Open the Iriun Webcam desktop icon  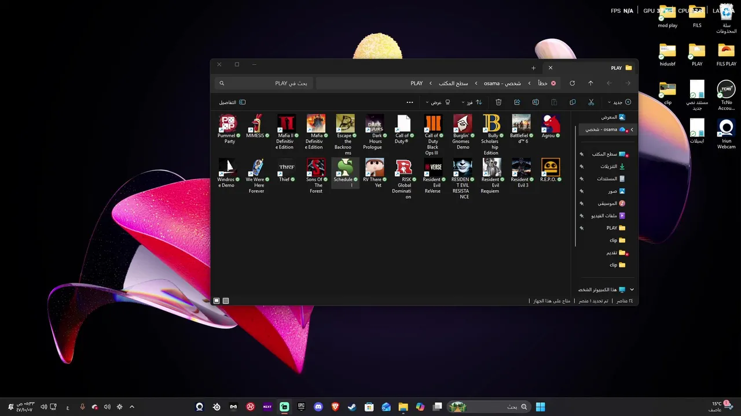click(727, 135)
